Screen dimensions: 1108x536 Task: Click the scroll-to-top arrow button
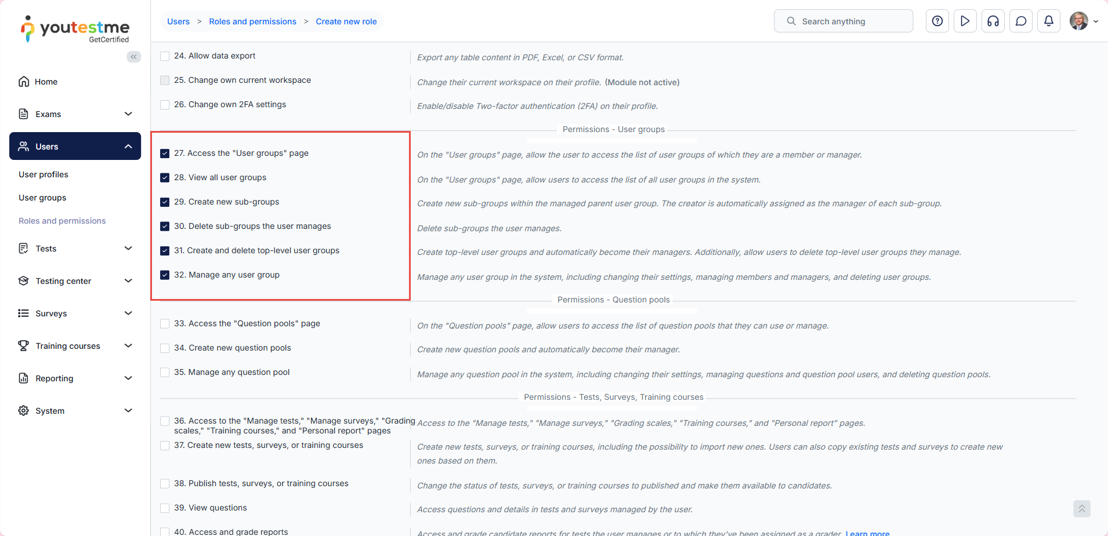pos(1081,509)
